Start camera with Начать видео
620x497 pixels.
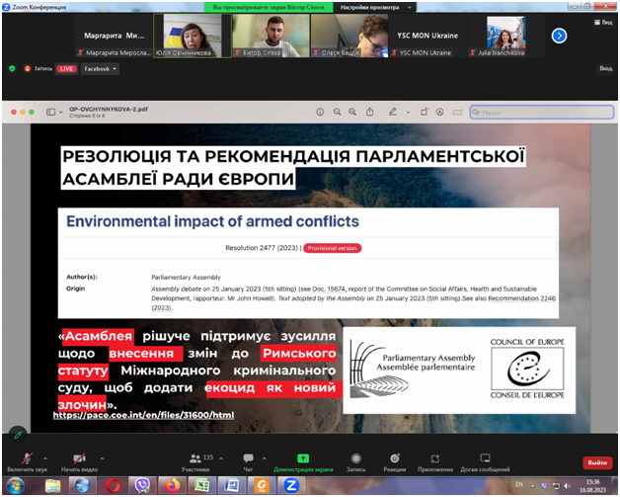coord(76,460)
